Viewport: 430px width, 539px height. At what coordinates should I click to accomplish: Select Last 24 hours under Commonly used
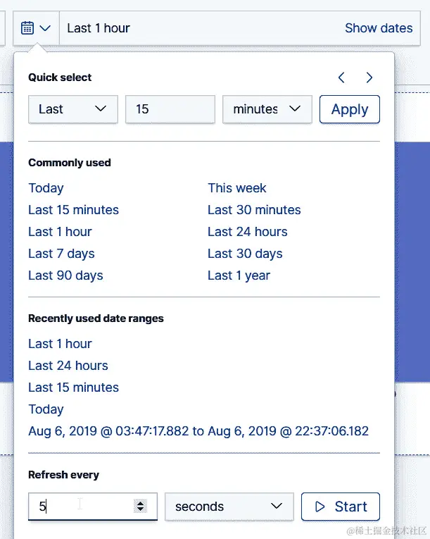coord(248,232)
